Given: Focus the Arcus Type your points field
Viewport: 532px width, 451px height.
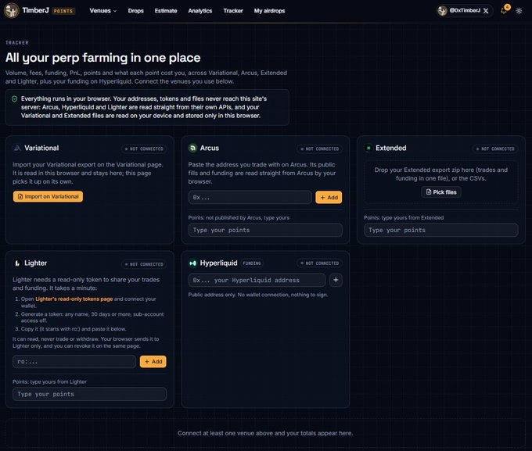Looking at the screenshot, I should (x=265, y=230).
